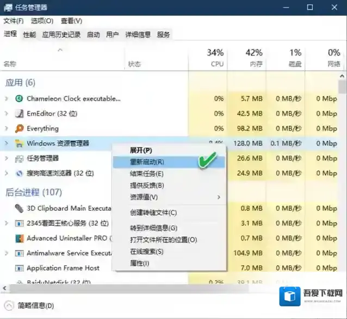Switch to the 进程 tab
The height and width of the screenshot is (319, 347).
coord(10,34)
